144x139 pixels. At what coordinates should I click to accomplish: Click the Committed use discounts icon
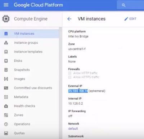point(6,88)
